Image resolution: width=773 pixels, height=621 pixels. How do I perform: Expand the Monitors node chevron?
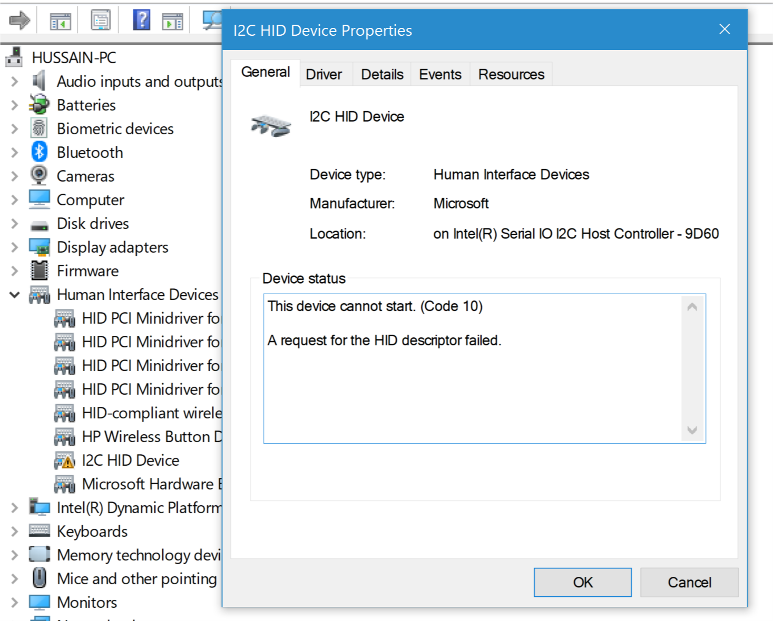(x=15, y=603)
